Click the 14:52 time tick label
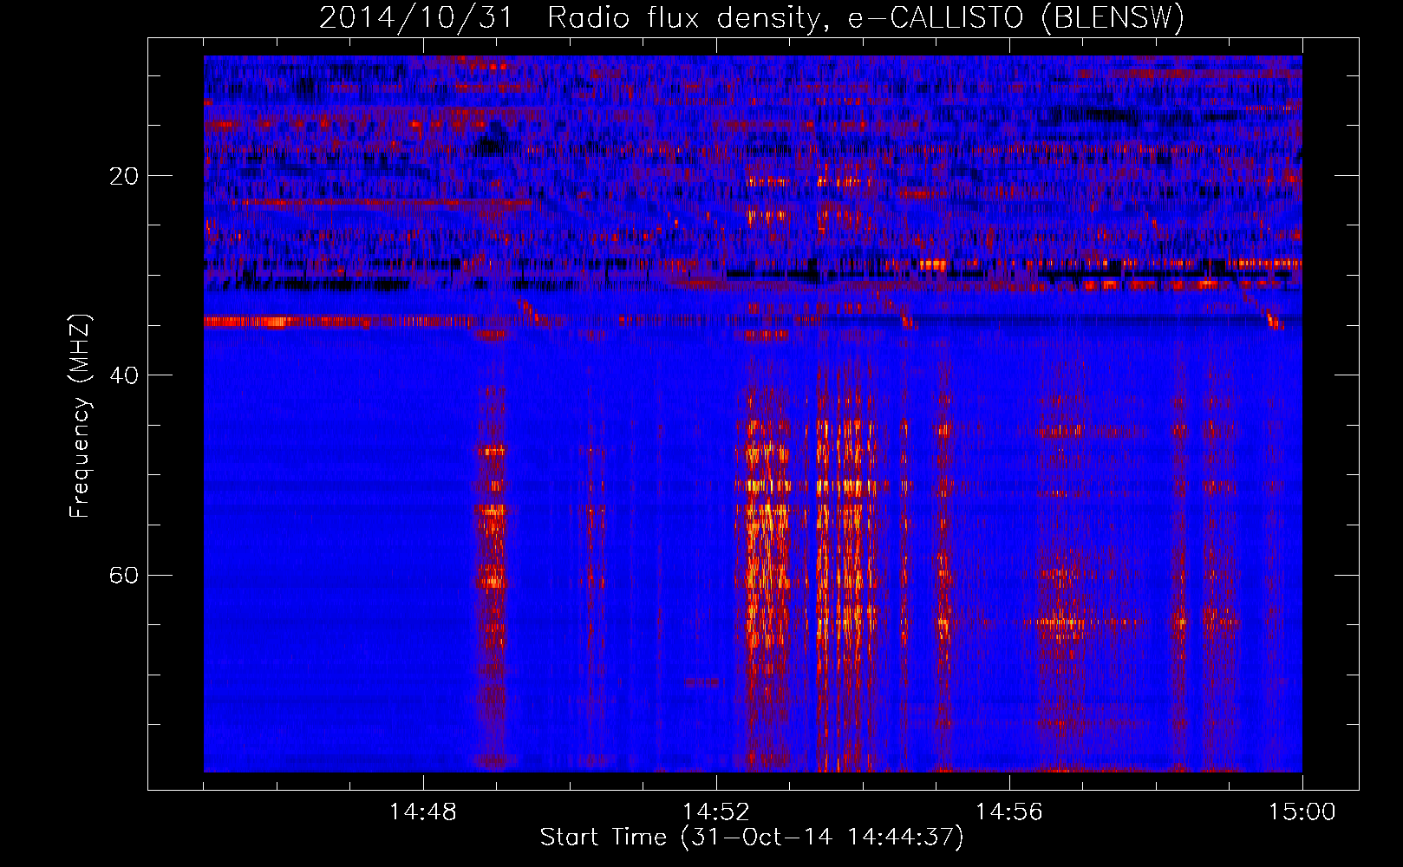The image size is (1403, 867). click(x=716, y=812)
